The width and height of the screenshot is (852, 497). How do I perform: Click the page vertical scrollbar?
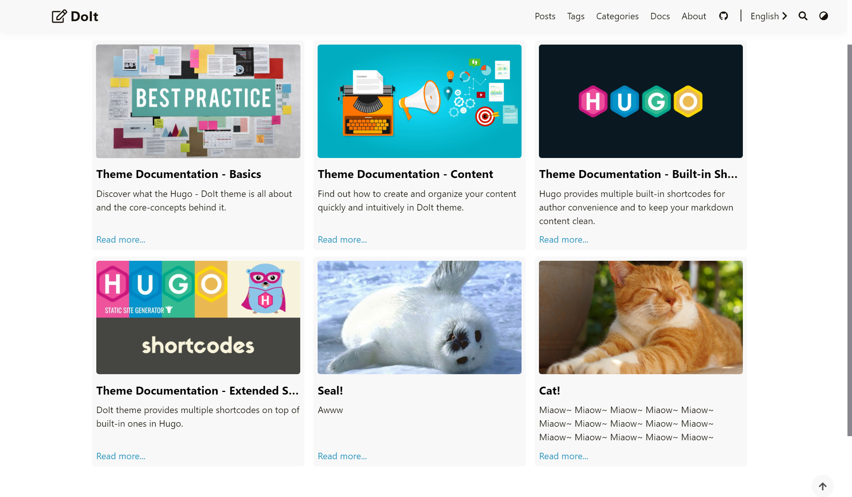(x=849, y=240)
